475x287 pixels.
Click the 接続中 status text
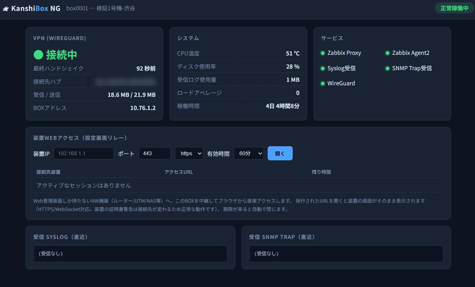tap(62, 55)
